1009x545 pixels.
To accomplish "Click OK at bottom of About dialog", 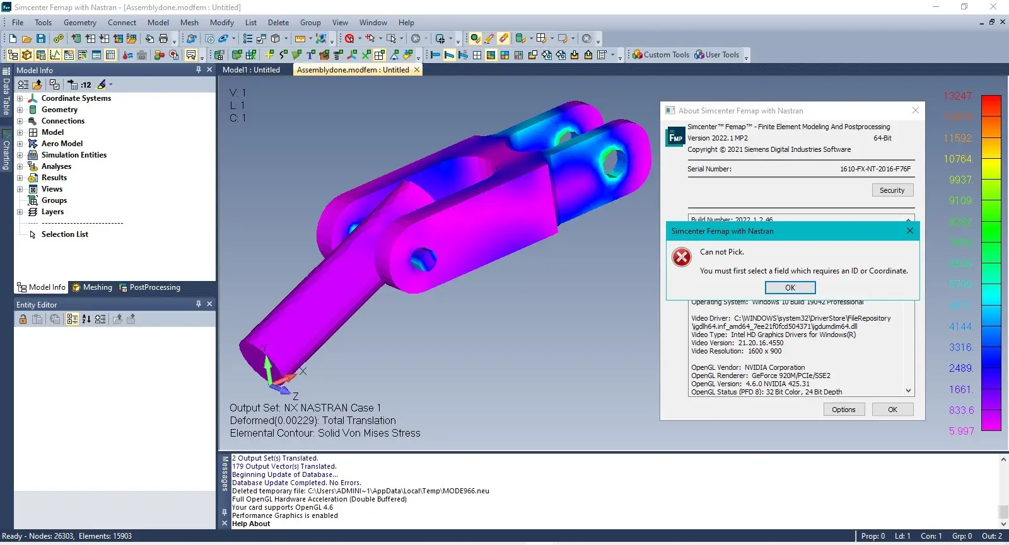I will pyautogui.click(x=892, y=410).
